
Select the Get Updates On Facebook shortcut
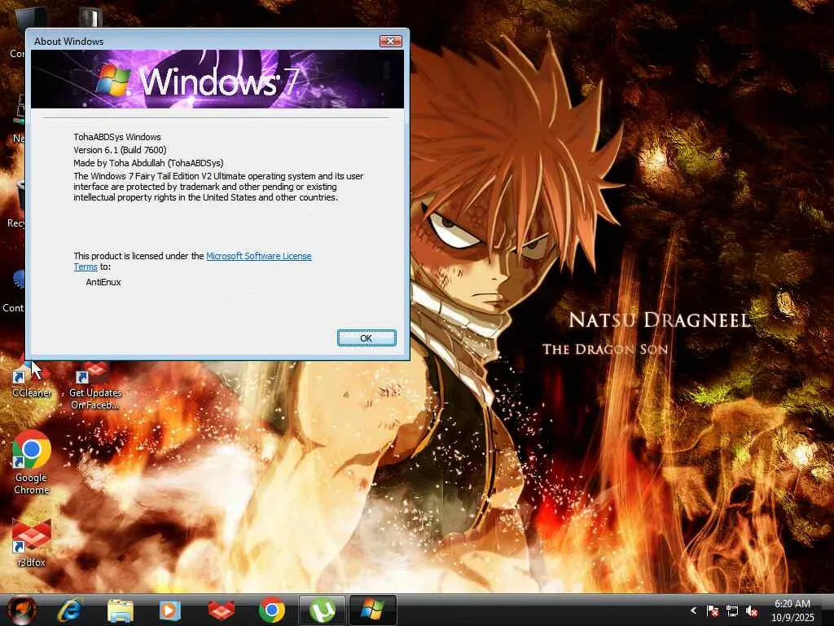pyautogui.click(x=95, y=386)
